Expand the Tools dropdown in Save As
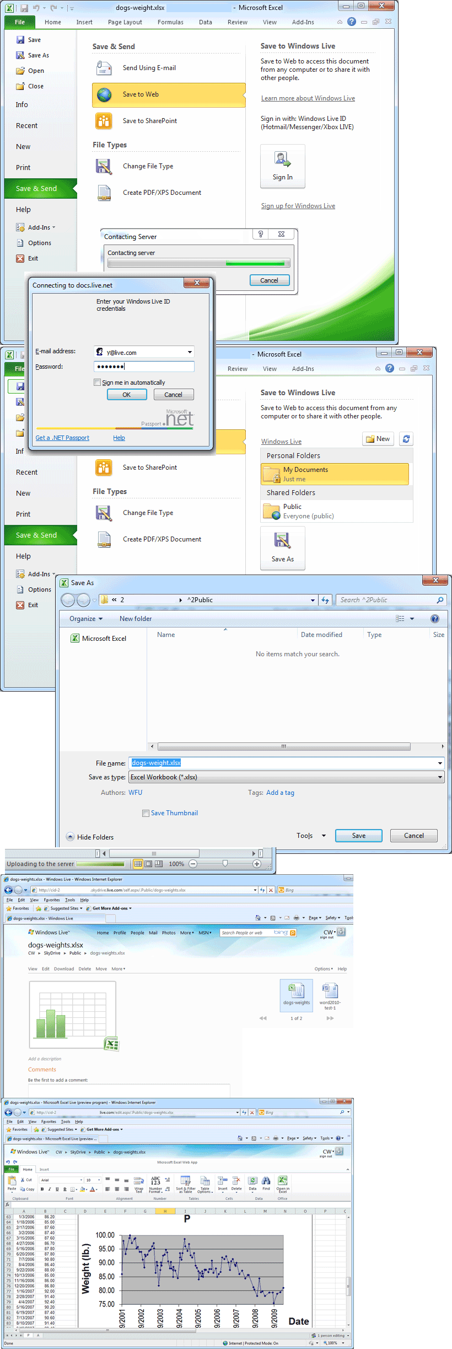Image resolution: width=452 pixels, height=1349 pixels. [x=311, y=836]
